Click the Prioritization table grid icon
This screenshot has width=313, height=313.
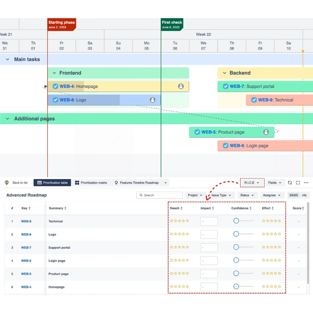[x=39, y=183]
